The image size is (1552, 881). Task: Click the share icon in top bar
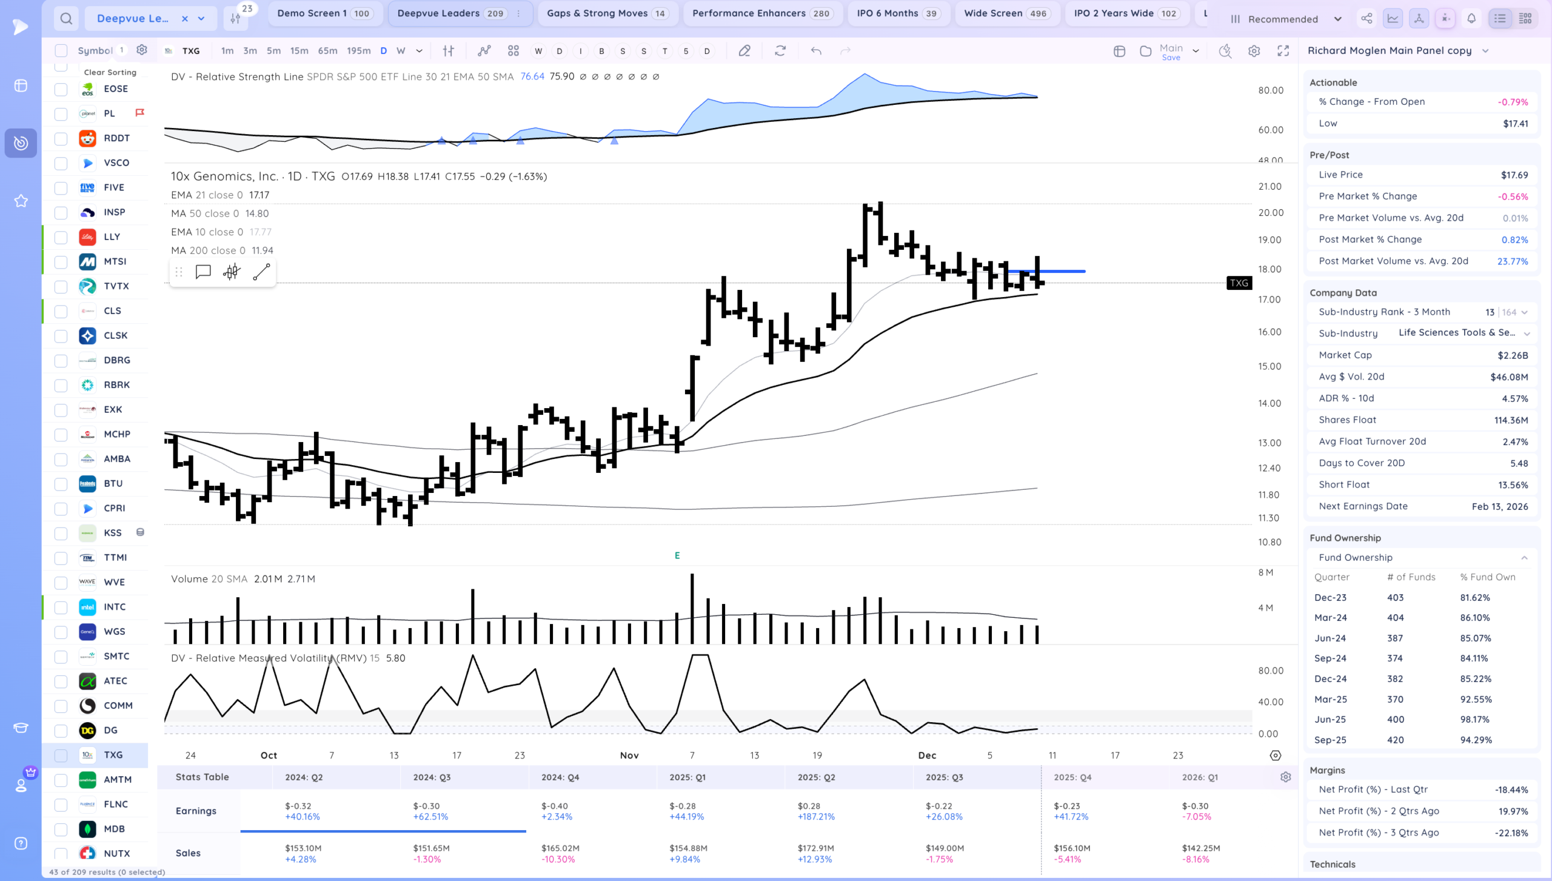(1366, 19)
